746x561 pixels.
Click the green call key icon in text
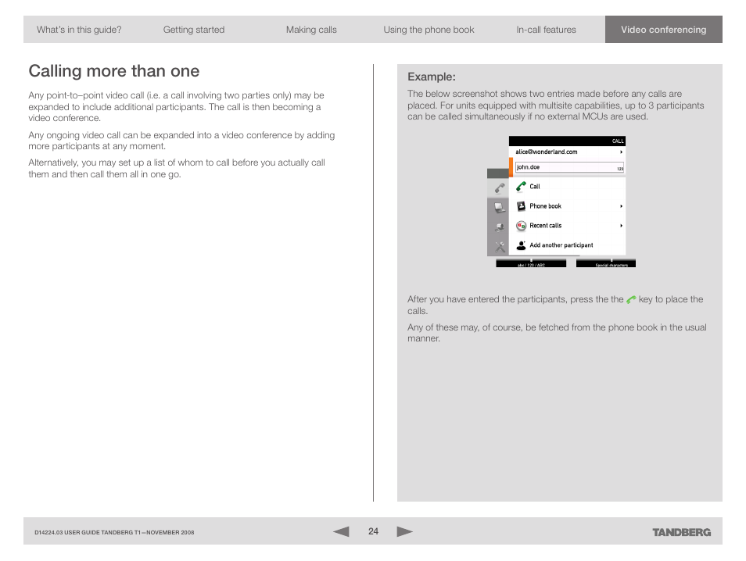(631, 299)
